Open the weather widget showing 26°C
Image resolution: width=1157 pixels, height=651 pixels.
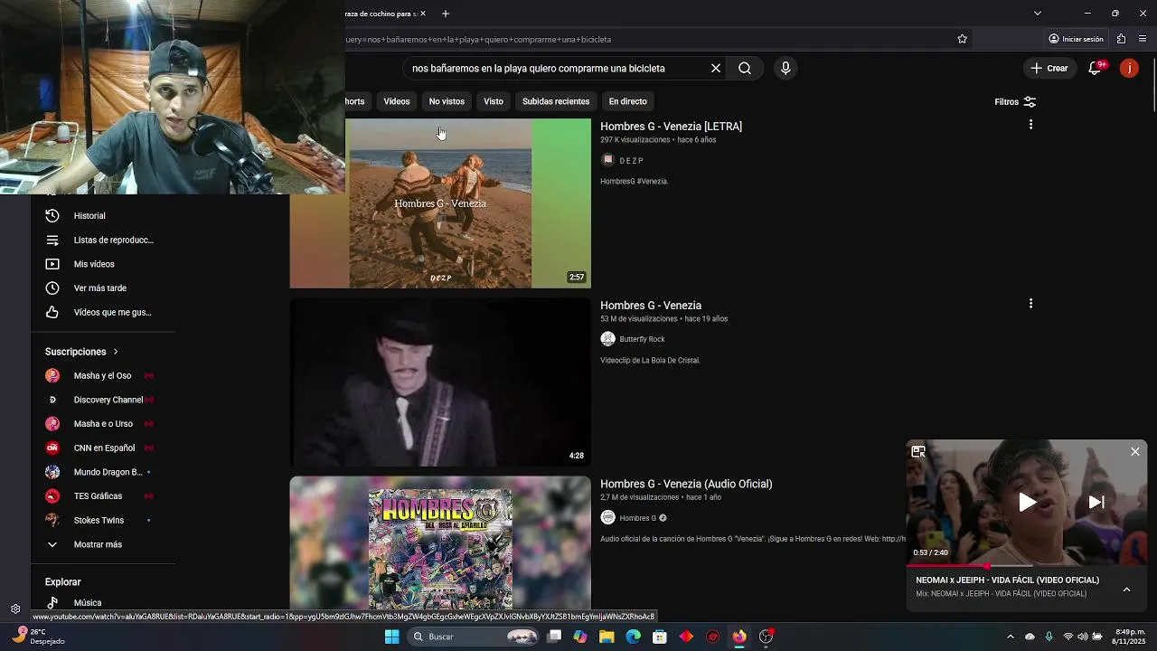click(x=36, y=637)
